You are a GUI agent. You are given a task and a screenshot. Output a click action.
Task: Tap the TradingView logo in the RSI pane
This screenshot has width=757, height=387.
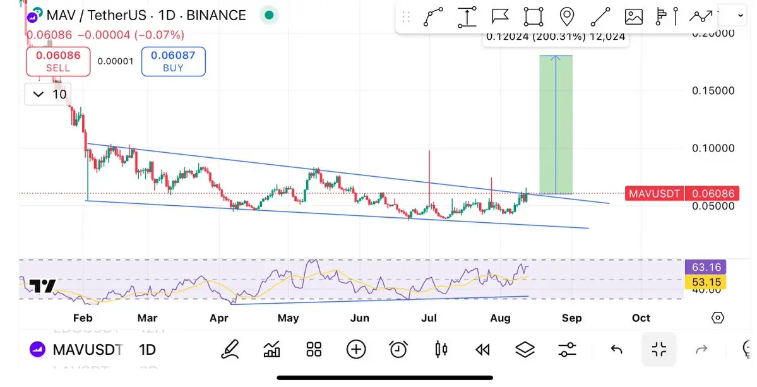(42, 286)
